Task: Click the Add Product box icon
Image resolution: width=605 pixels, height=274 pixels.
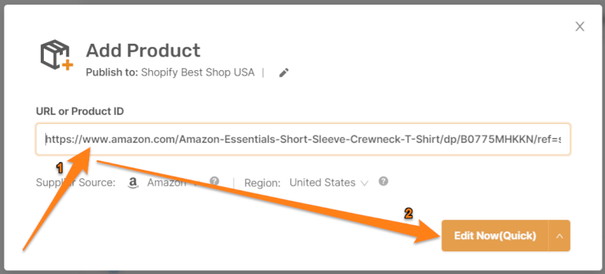Action: pyautogui.click(x=57, y=55)
